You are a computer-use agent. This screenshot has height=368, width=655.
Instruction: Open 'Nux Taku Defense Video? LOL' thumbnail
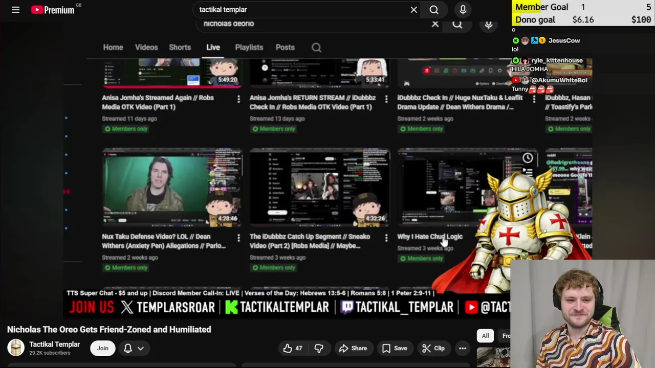tap(172, 188)
